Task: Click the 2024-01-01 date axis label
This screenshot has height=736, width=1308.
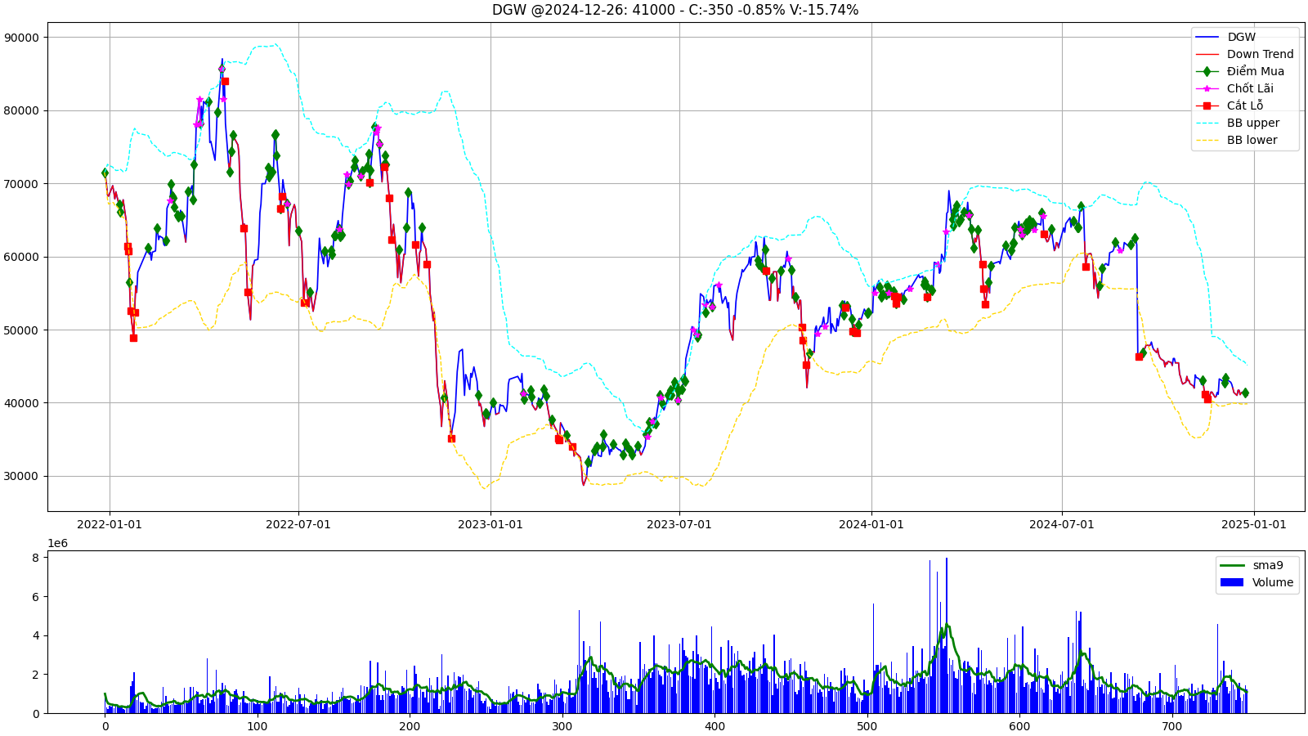Action: click(871, 524)
